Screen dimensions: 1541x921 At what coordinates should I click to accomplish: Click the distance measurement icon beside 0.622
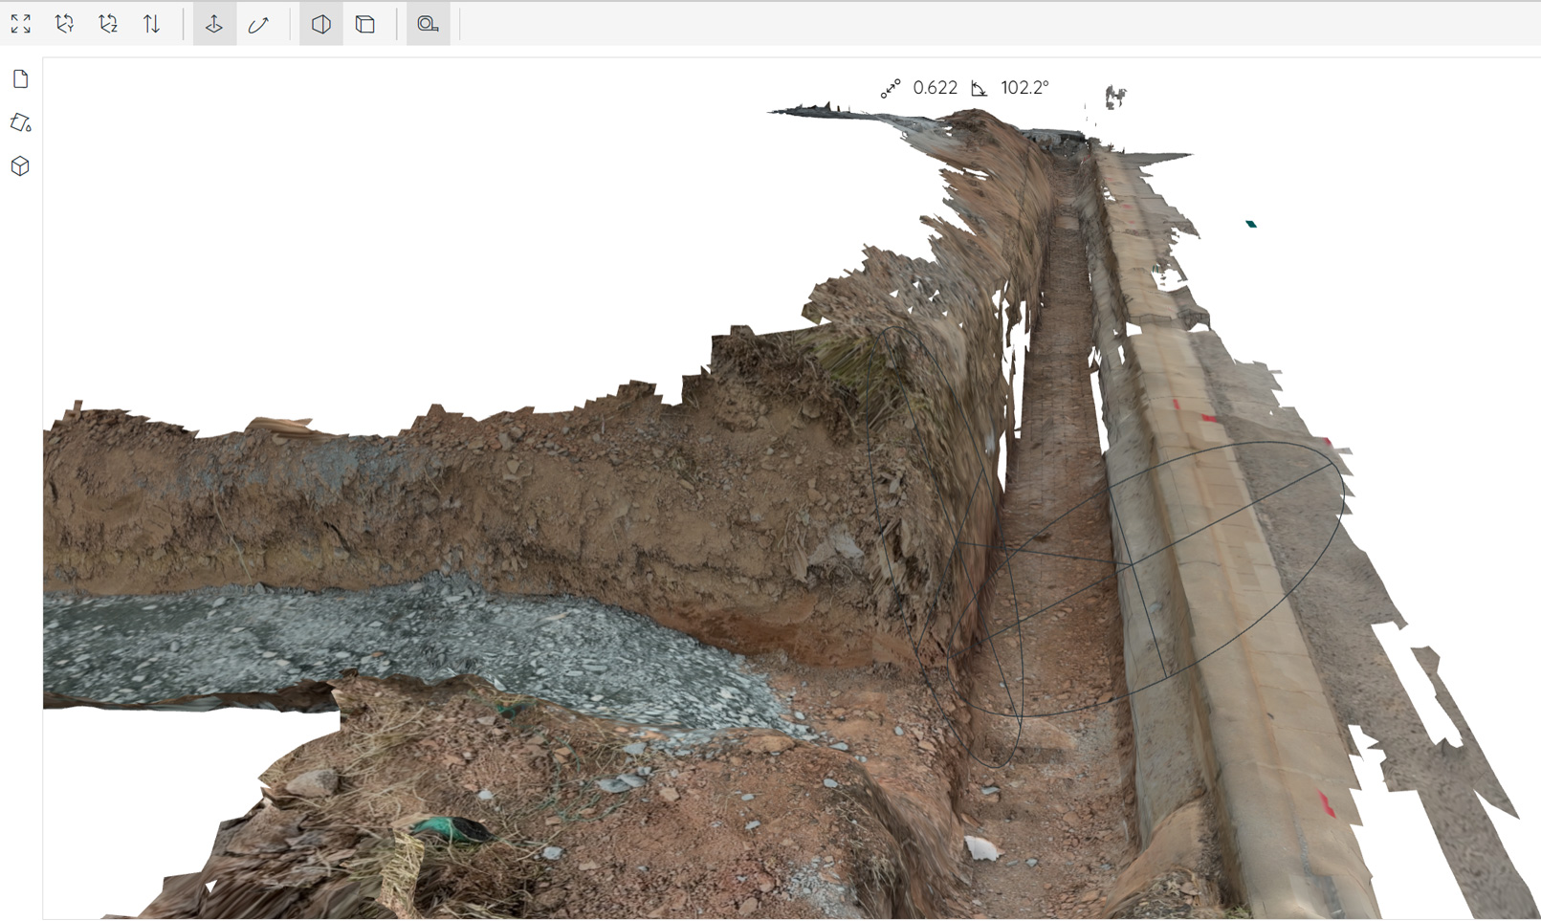(x=891, y=88)
